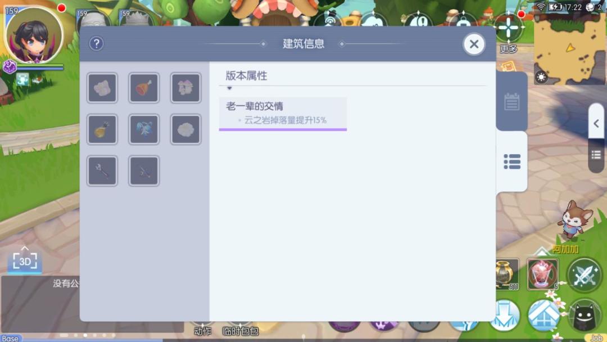Image resolution: width=607 pixels, height=342 pixels.
Task: Select the blue plant item slot
Action: [144, 129]
